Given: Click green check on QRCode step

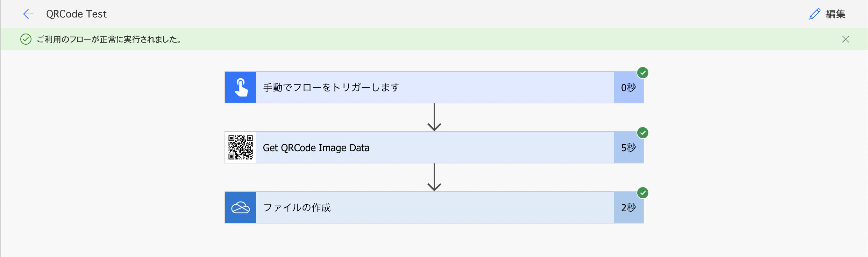Looking at the screenshot, I should point(643,133).
